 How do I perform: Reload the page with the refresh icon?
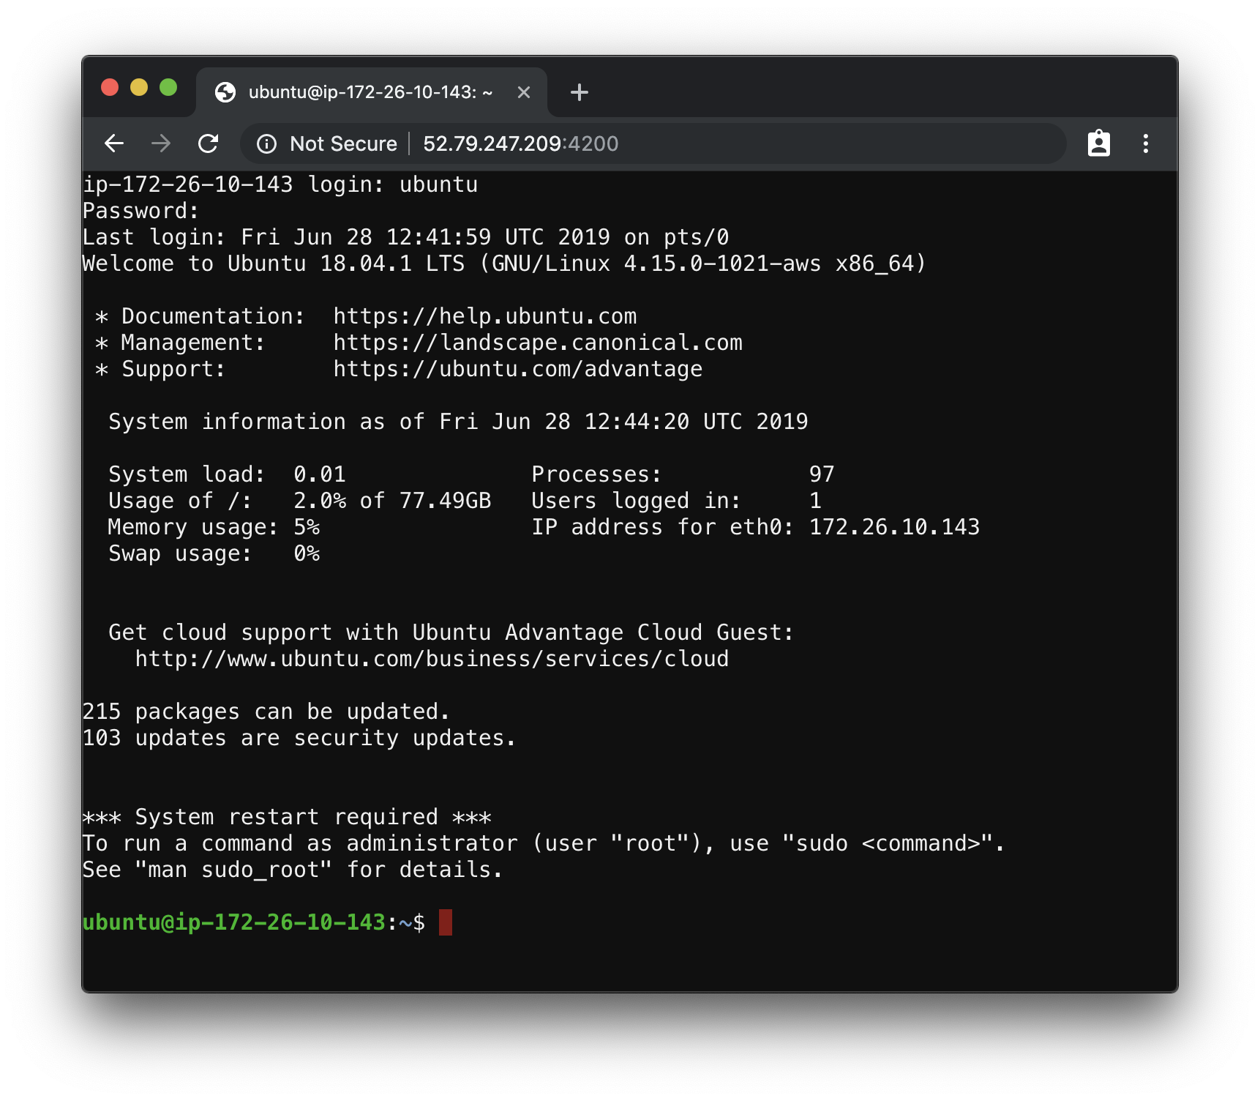[x=209, y=143]
